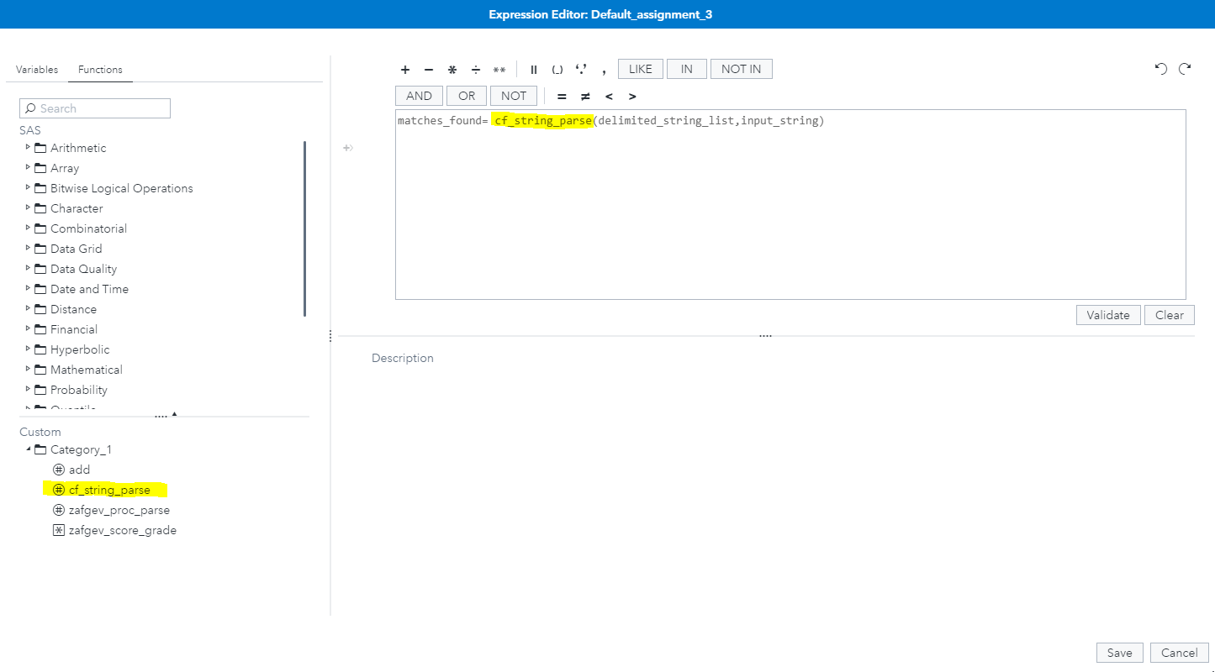Switch to the Functions tab

point(100,70)
